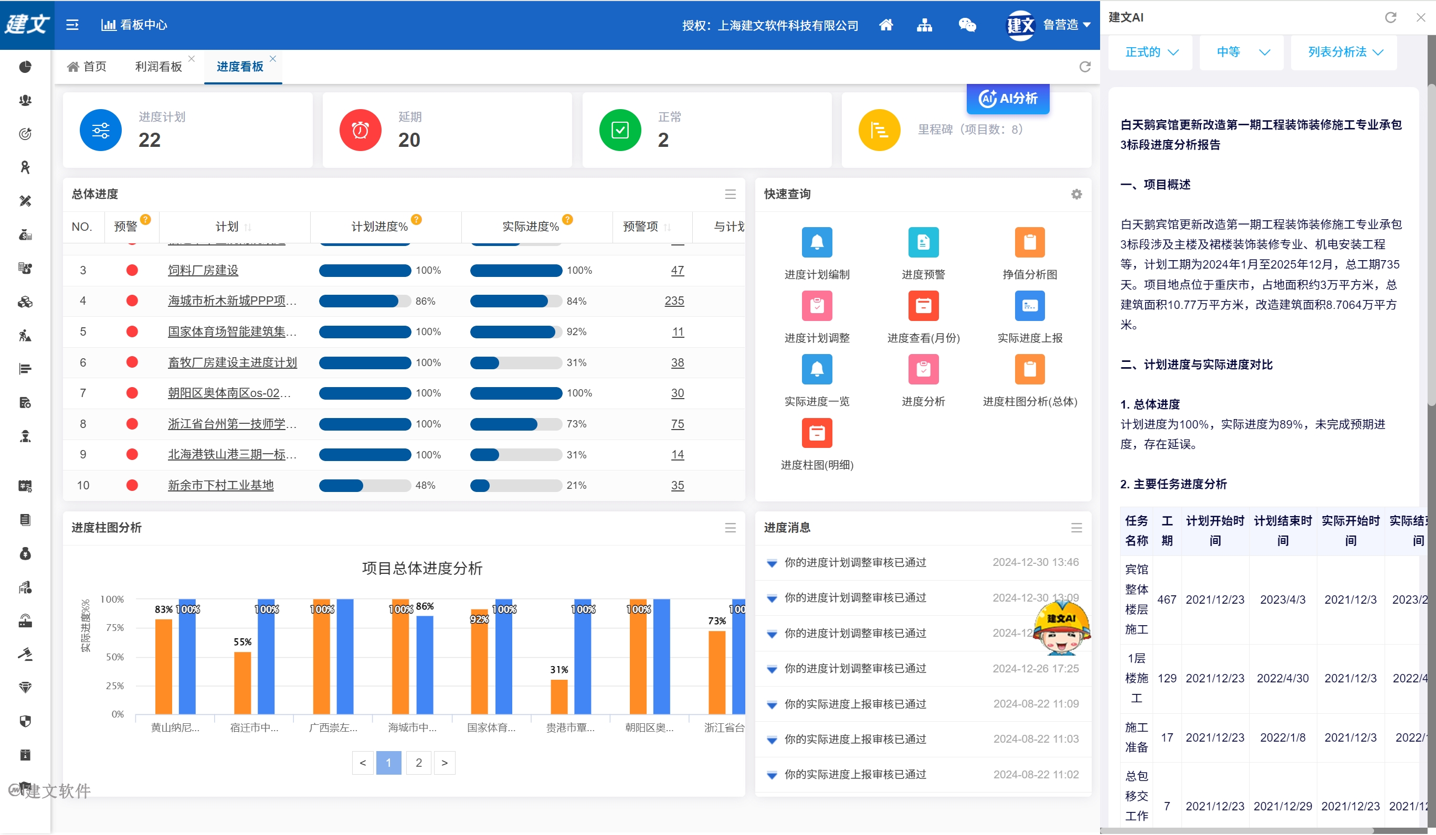Screen dimensions: 1436x835
Task: Click the next page arrow under chart
Action: click(x=445, y=763)
